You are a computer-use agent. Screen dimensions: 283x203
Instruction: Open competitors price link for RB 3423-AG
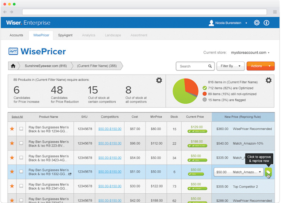click(110, 158)
